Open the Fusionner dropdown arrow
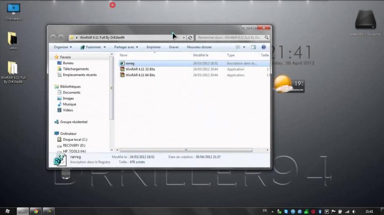The height and width of the screenshot is (215, 384). tap(105, 47)
